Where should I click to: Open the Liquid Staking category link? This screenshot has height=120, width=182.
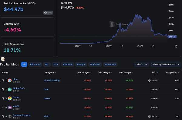tap(52, 80)
